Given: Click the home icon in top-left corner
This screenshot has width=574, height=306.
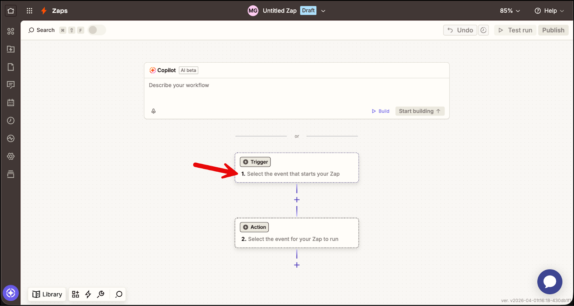Looking at the screenshot, I should (x=11, y=11).
